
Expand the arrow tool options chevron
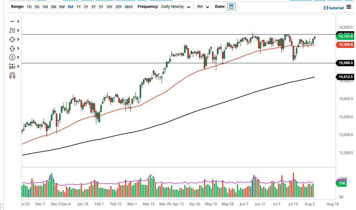17,48
